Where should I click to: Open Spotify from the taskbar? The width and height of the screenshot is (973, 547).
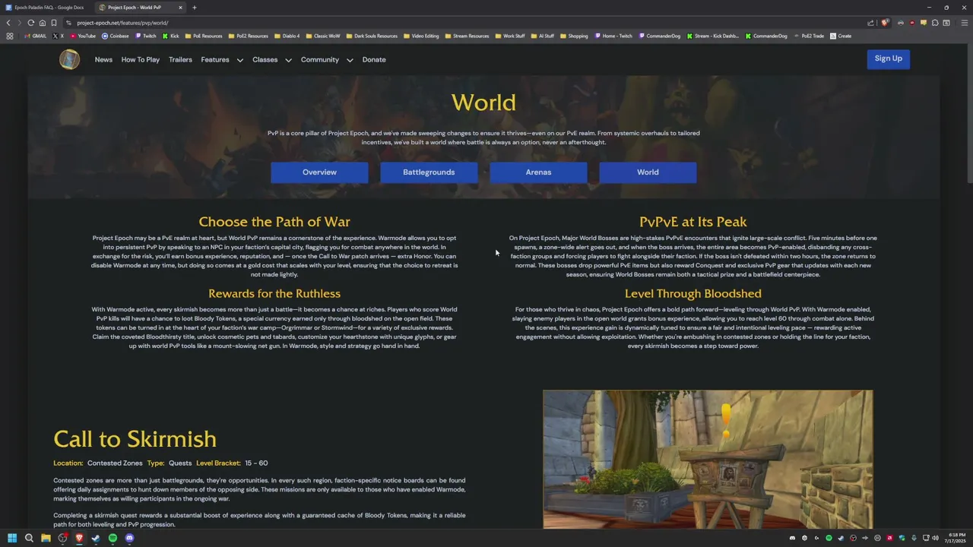tap(113, 538)
